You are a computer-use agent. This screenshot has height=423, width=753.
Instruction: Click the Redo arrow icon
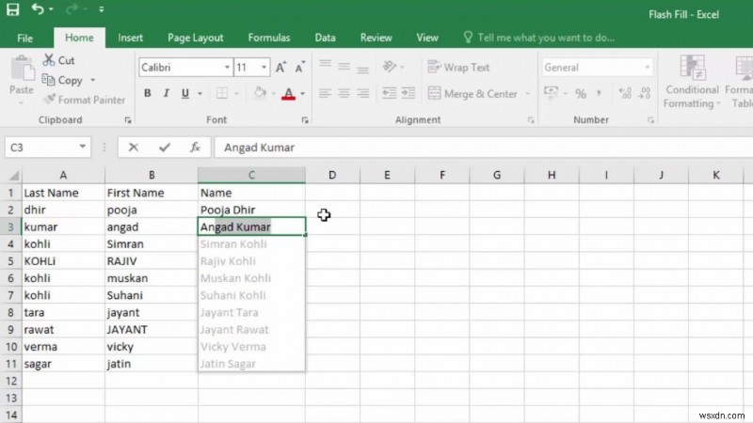(x=72, y=8)
